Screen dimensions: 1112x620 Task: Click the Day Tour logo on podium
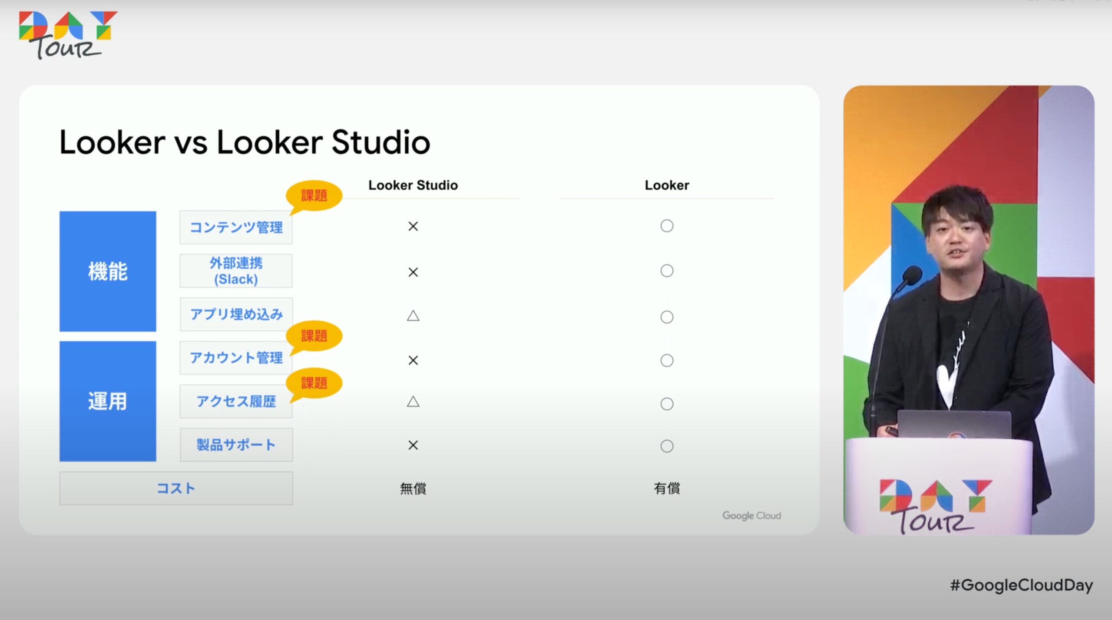tap(935, 505)
